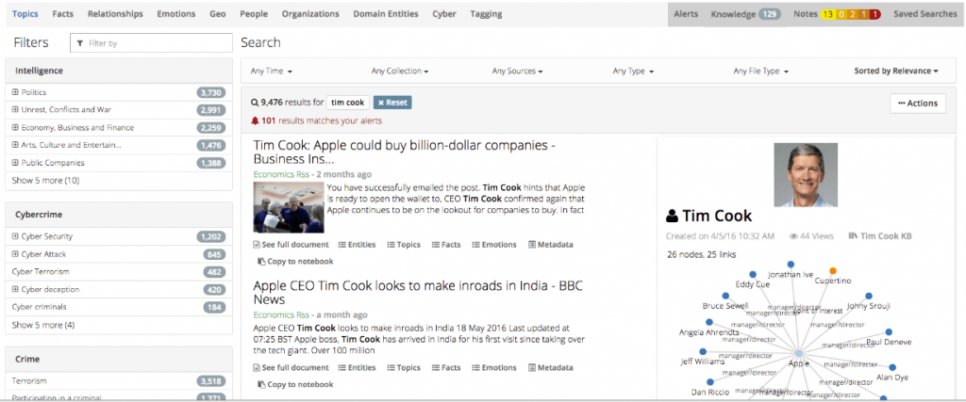
Task: Click the Tim Cook KB link icon
Action: (853, 236)
